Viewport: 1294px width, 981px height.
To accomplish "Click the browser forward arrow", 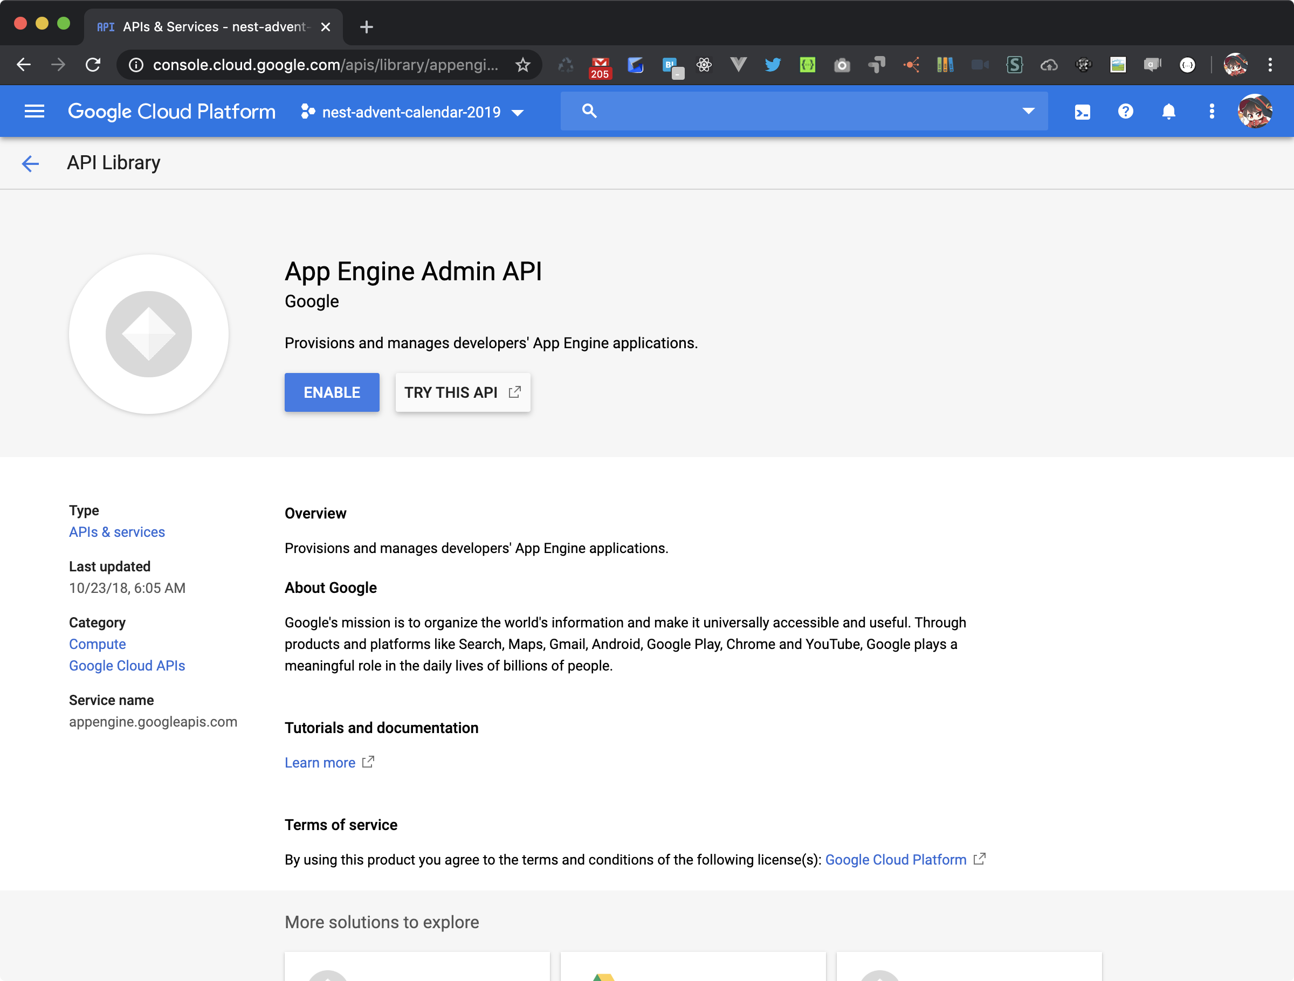I will [58, 64].
